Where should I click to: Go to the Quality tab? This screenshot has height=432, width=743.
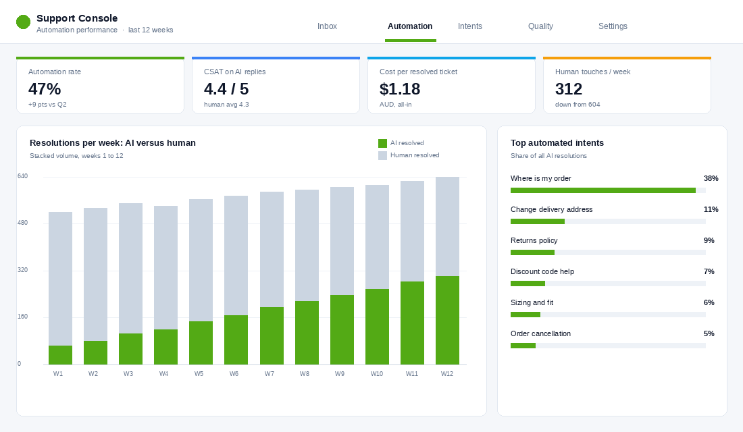tap(540, 26)
